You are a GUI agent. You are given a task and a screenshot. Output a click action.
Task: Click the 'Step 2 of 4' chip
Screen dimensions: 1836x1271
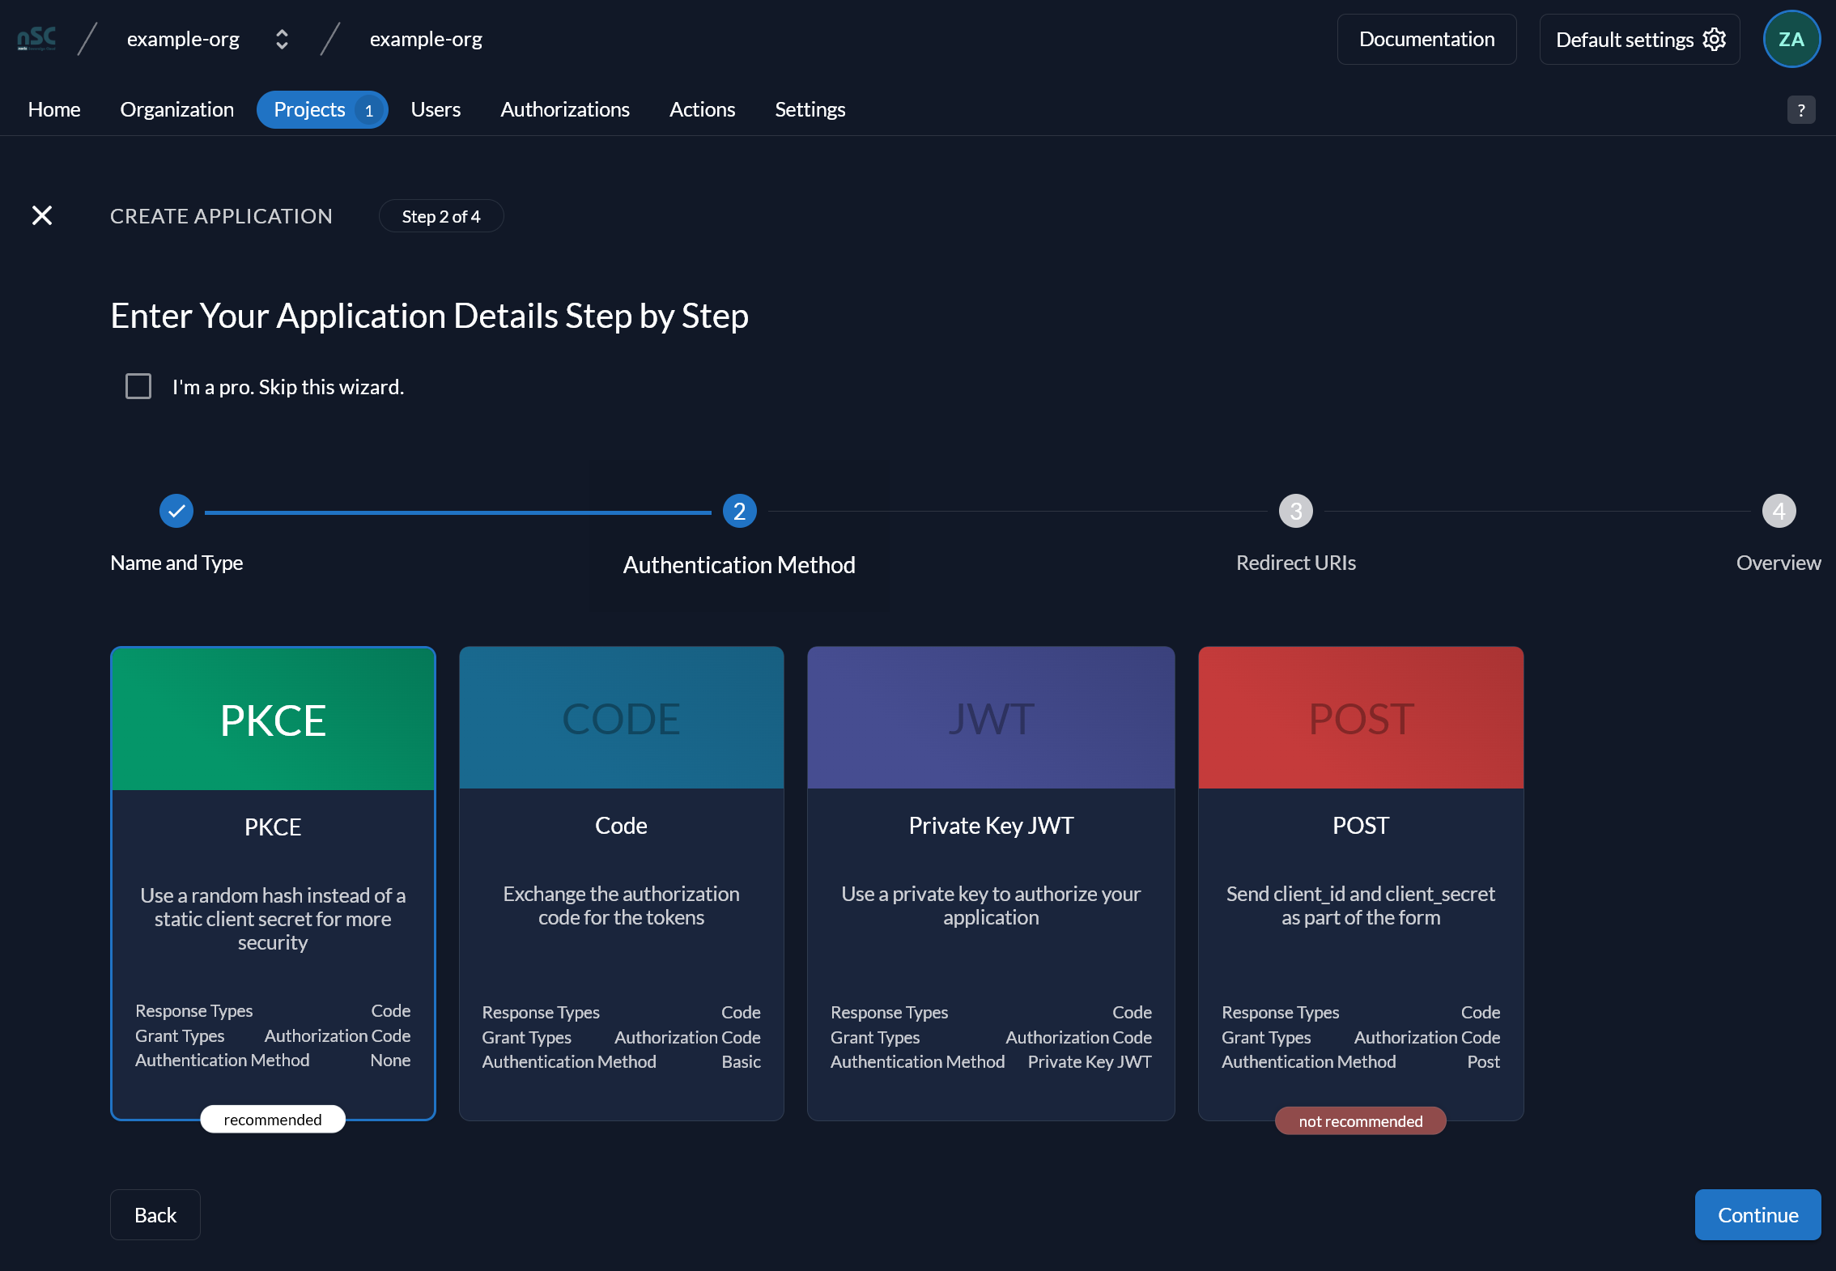(x=441, y=216)
